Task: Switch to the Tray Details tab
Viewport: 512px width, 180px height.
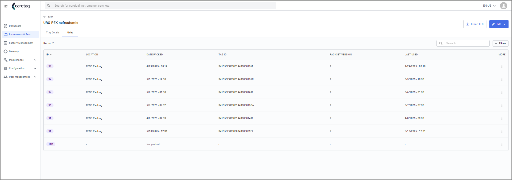Action: [53, 33]
